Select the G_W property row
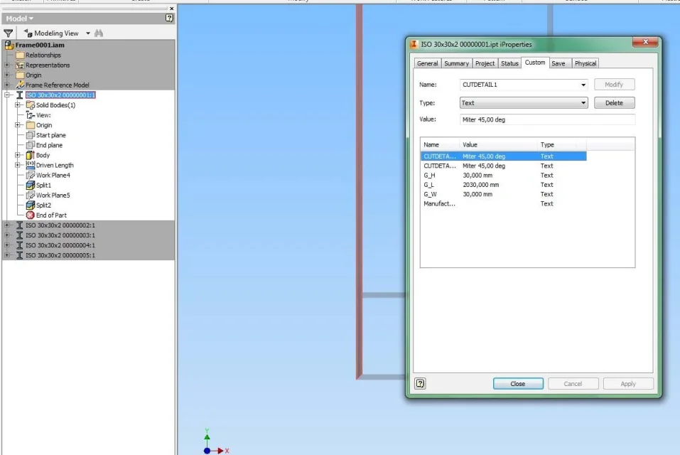The image size is (680, 455). [503, 194]
